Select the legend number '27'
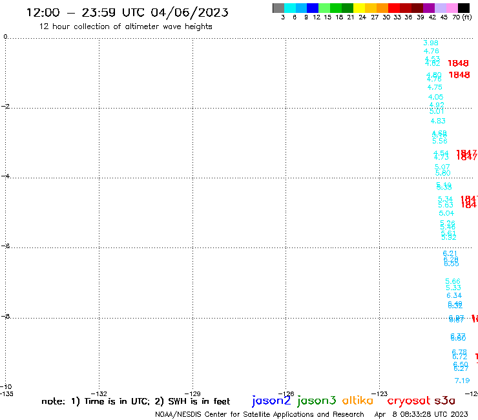Viewport: 478px width, 420px height. coord(375,17)
